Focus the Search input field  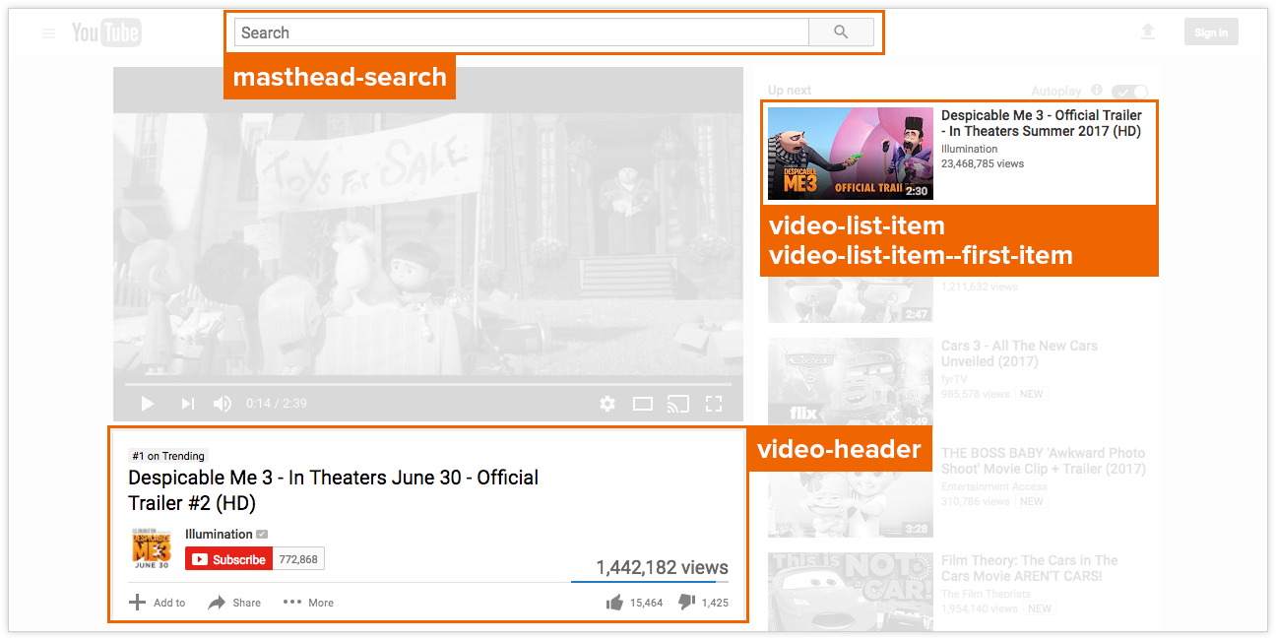[x=521, y=32]
